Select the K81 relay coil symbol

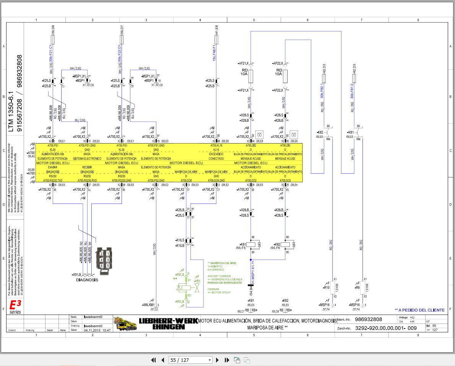pos(251,245)
